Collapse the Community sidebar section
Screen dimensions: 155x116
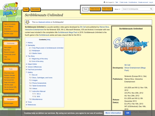(11, 44)
